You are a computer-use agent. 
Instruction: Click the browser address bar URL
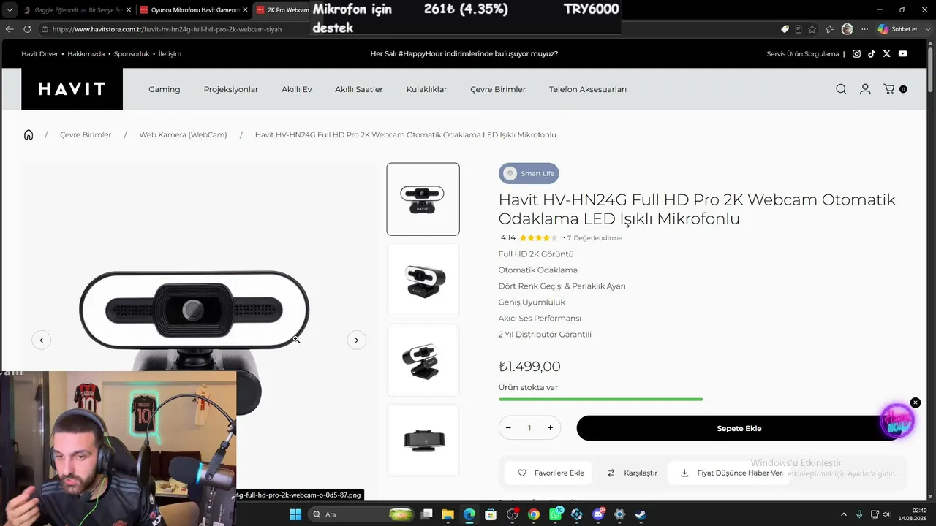pyautogui.click(x=167, y=29)
